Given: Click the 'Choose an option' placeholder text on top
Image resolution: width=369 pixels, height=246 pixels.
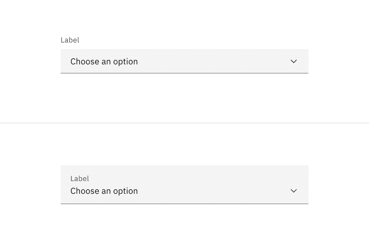Looking at the screenshot, I should point(104,61).
